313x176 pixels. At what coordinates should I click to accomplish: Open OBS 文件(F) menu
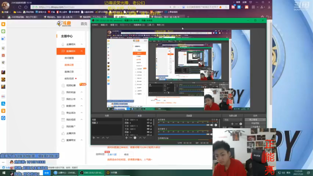click(x=95, y=25)
